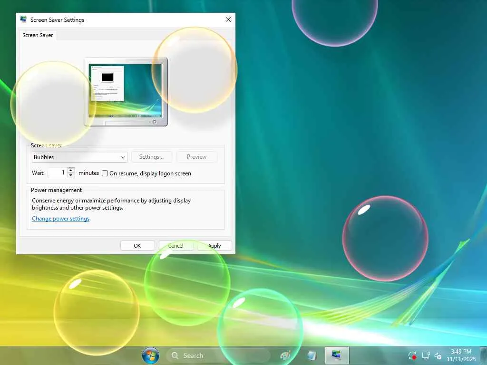Screen dimensions: 487x365
Task: Click the Settings... button
Action: (x=152, y=157)
